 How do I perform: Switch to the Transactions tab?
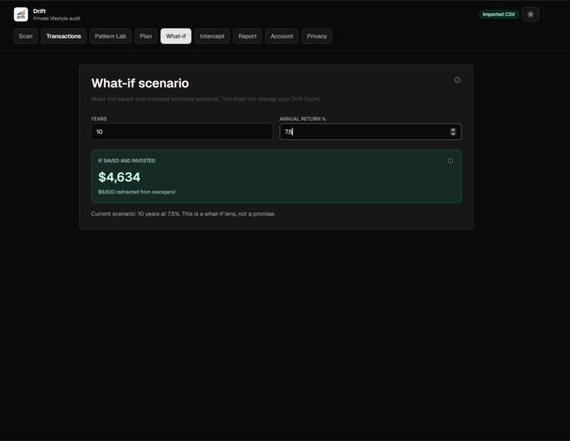click(x=64, y=36)
